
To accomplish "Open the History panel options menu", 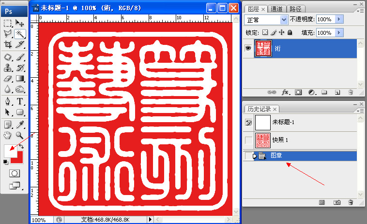I will click(360, 111).
